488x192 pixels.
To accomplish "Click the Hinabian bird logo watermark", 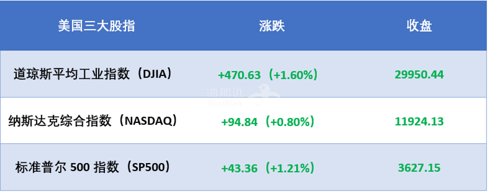I will (x=264, y=94).
